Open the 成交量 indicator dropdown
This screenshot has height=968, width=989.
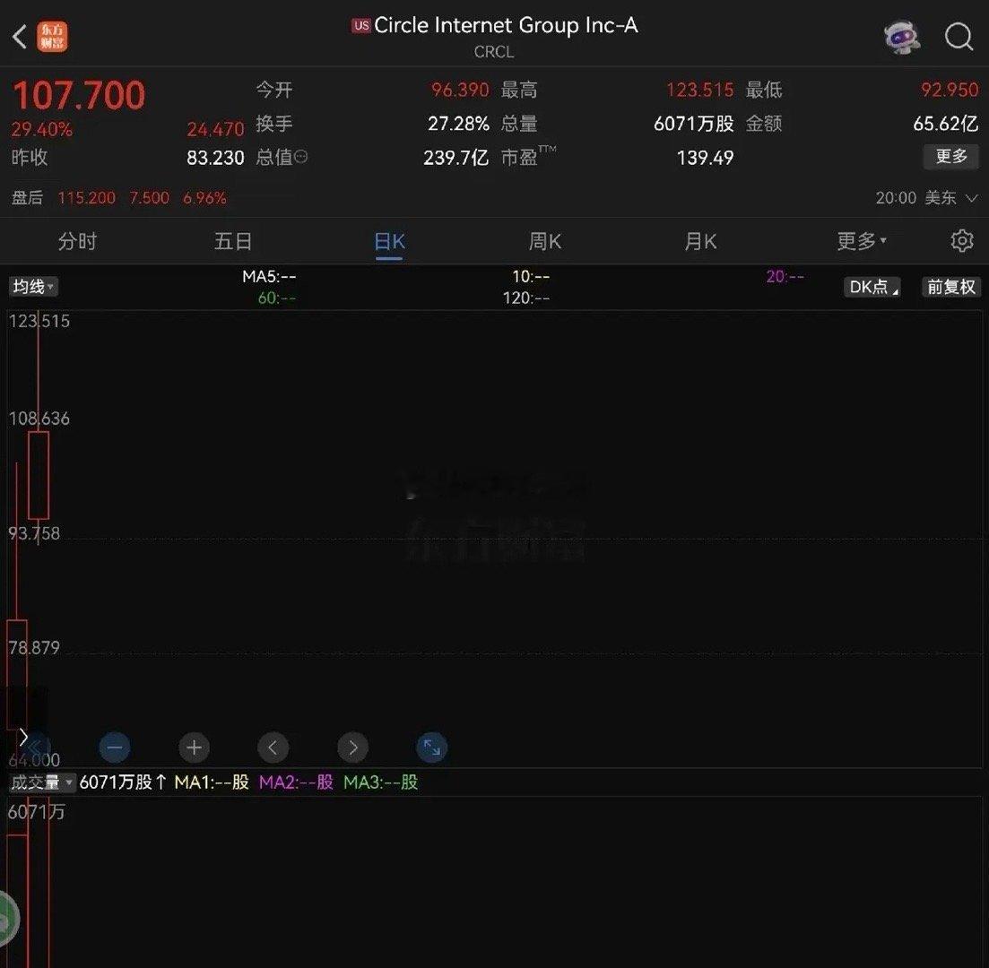41,782
